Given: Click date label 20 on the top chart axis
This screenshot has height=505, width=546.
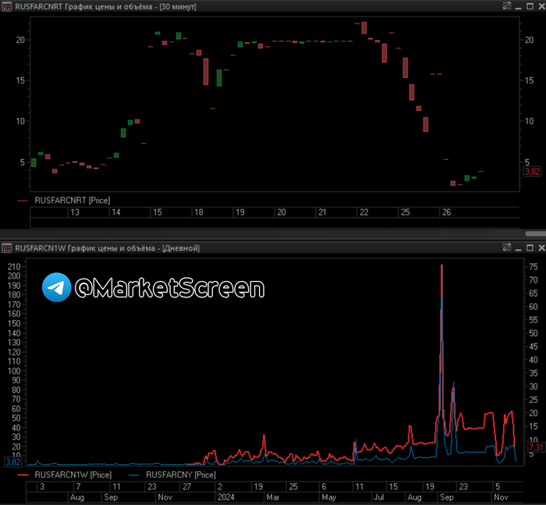Looking at the screenshot, I should pos(282,212).
